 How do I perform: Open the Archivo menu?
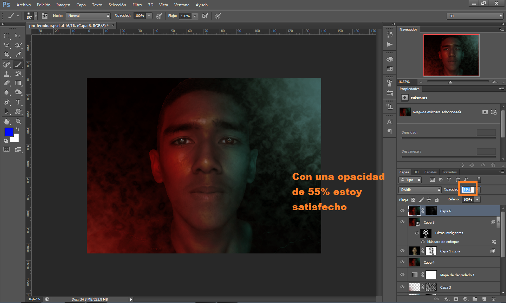pos(24,5)
